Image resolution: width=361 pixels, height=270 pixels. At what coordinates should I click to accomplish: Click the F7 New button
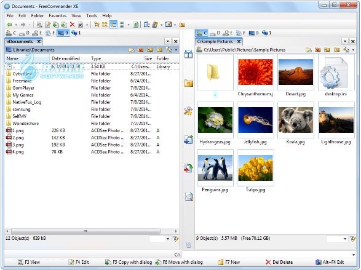click(x=229, y=262)
